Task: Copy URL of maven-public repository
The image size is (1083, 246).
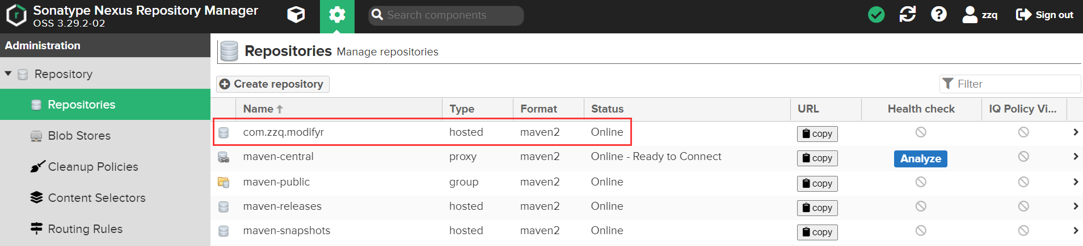Action: 817,184
